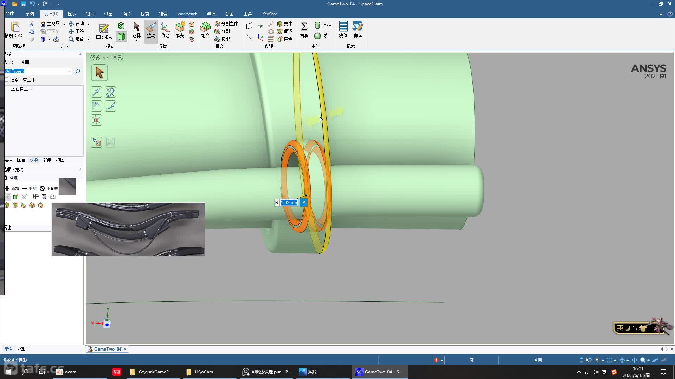
Task: Expand the Zoom (缩放) dropdown arrow
Action: [x=88, y=39]
